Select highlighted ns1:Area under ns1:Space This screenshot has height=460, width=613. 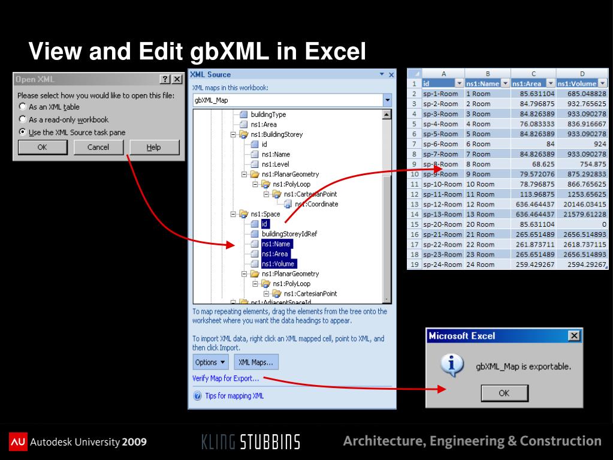pyautogui.click(x=275, y=254)
